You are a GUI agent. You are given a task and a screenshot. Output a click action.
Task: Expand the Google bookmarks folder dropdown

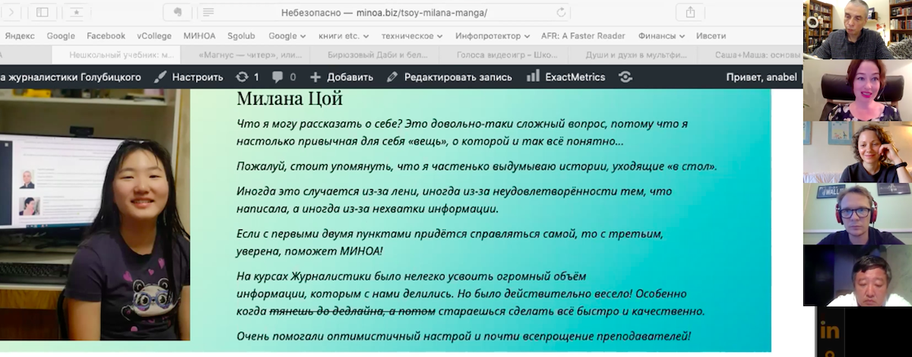click(x=287, y=36)
